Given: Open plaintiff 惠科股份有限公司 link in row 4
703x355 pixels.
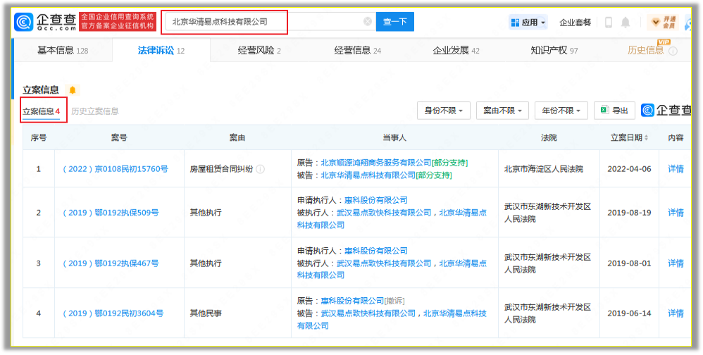Looking at the screenshot, I should coord(352,301).
